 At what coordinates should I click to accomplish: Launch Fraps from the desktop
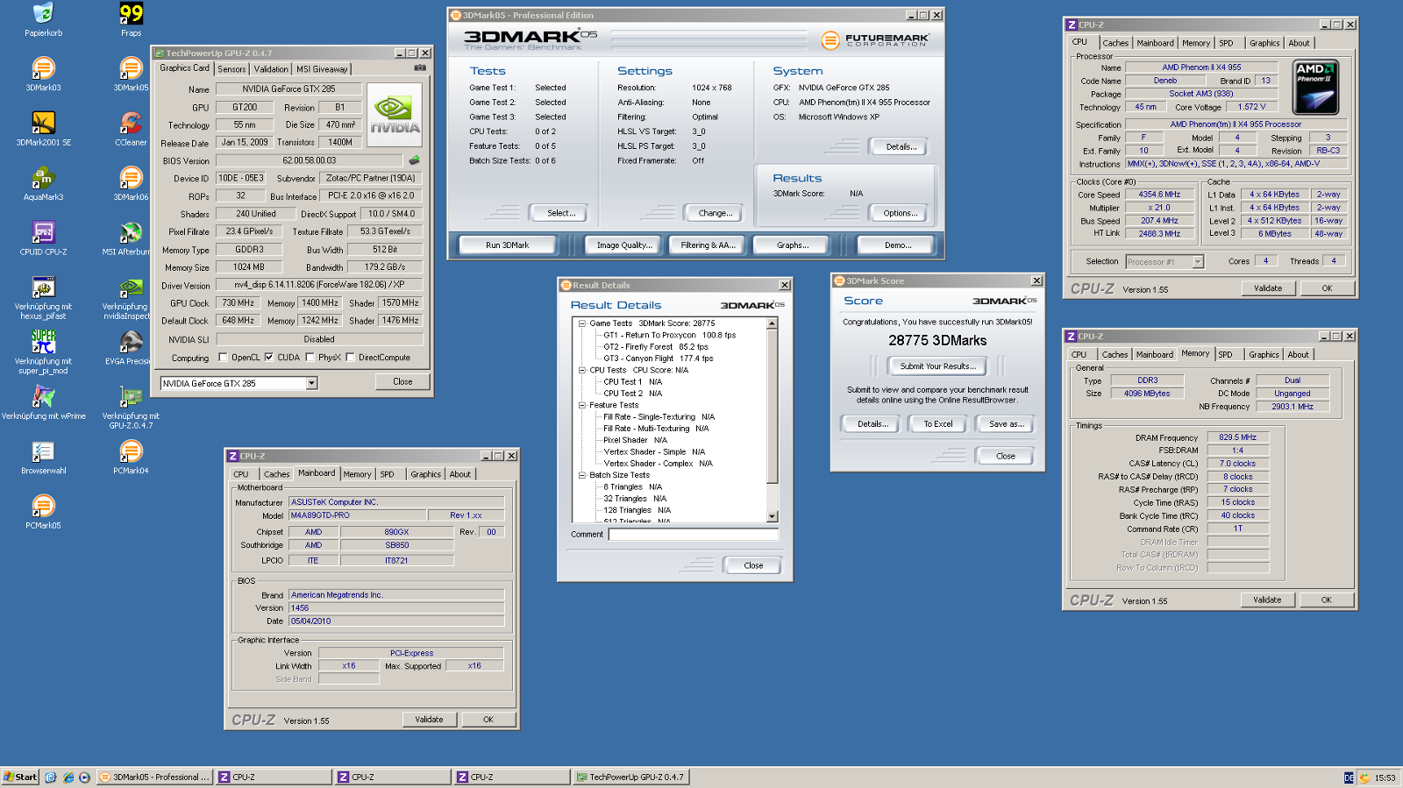coord(131,14)
